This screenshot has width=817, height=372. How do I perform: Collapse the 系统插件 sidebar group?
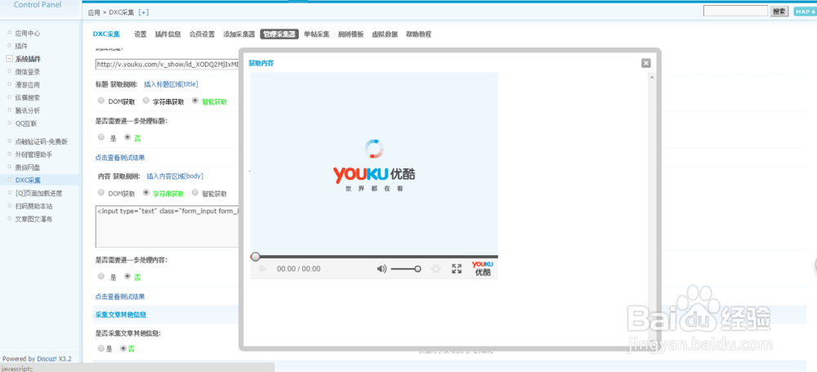[x=9, y=59]
